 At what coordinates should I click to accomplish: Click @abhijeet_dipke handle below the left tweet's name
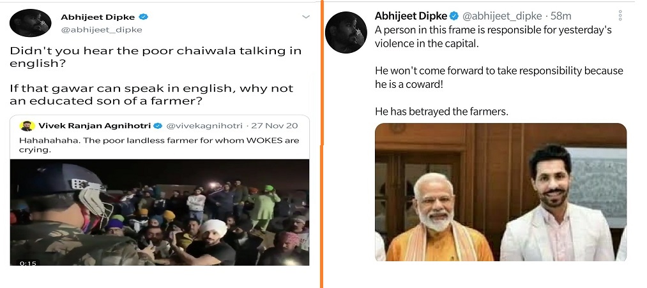click(x=102, y=29)
